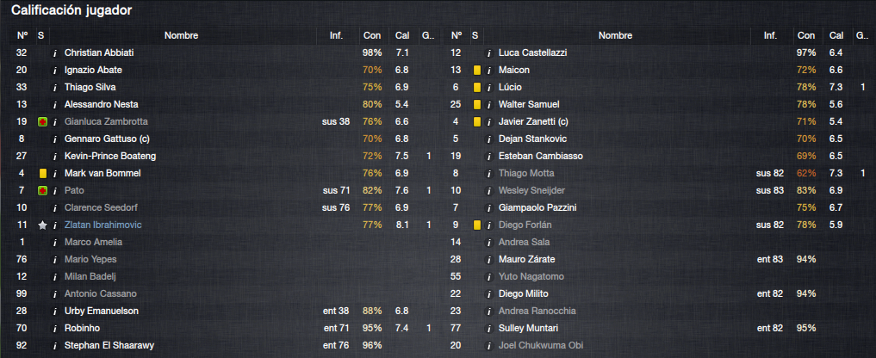Click the info icon next to Diego Milito

[x=489, y=293]
